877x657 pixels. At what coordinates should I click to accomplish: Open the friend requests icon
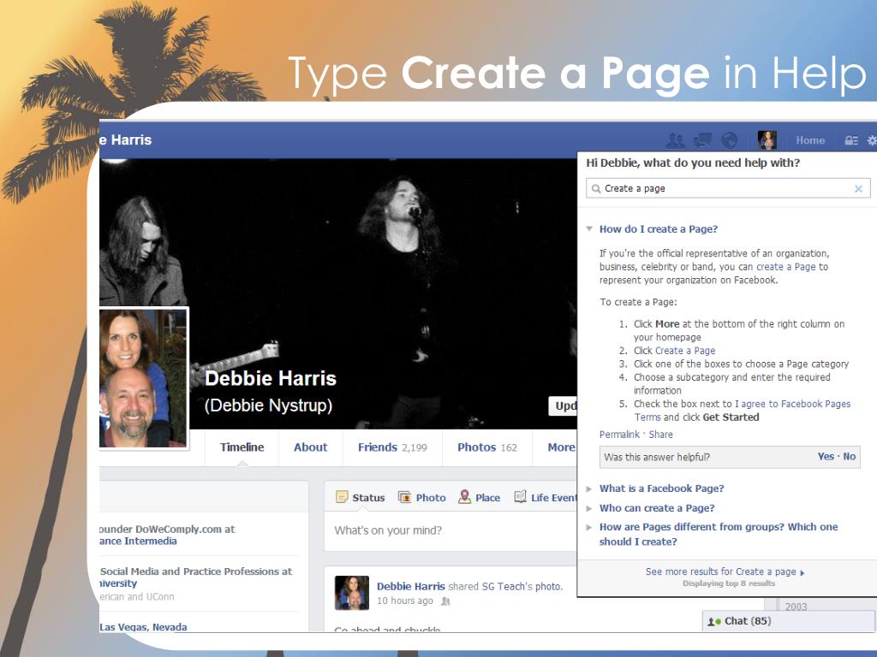pyautogui.click(x=676, y=140)
